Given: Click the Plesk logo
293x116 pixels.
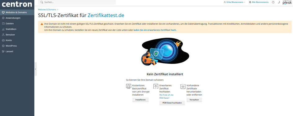Looking at the screenshot, I should (x=287, y=2).
